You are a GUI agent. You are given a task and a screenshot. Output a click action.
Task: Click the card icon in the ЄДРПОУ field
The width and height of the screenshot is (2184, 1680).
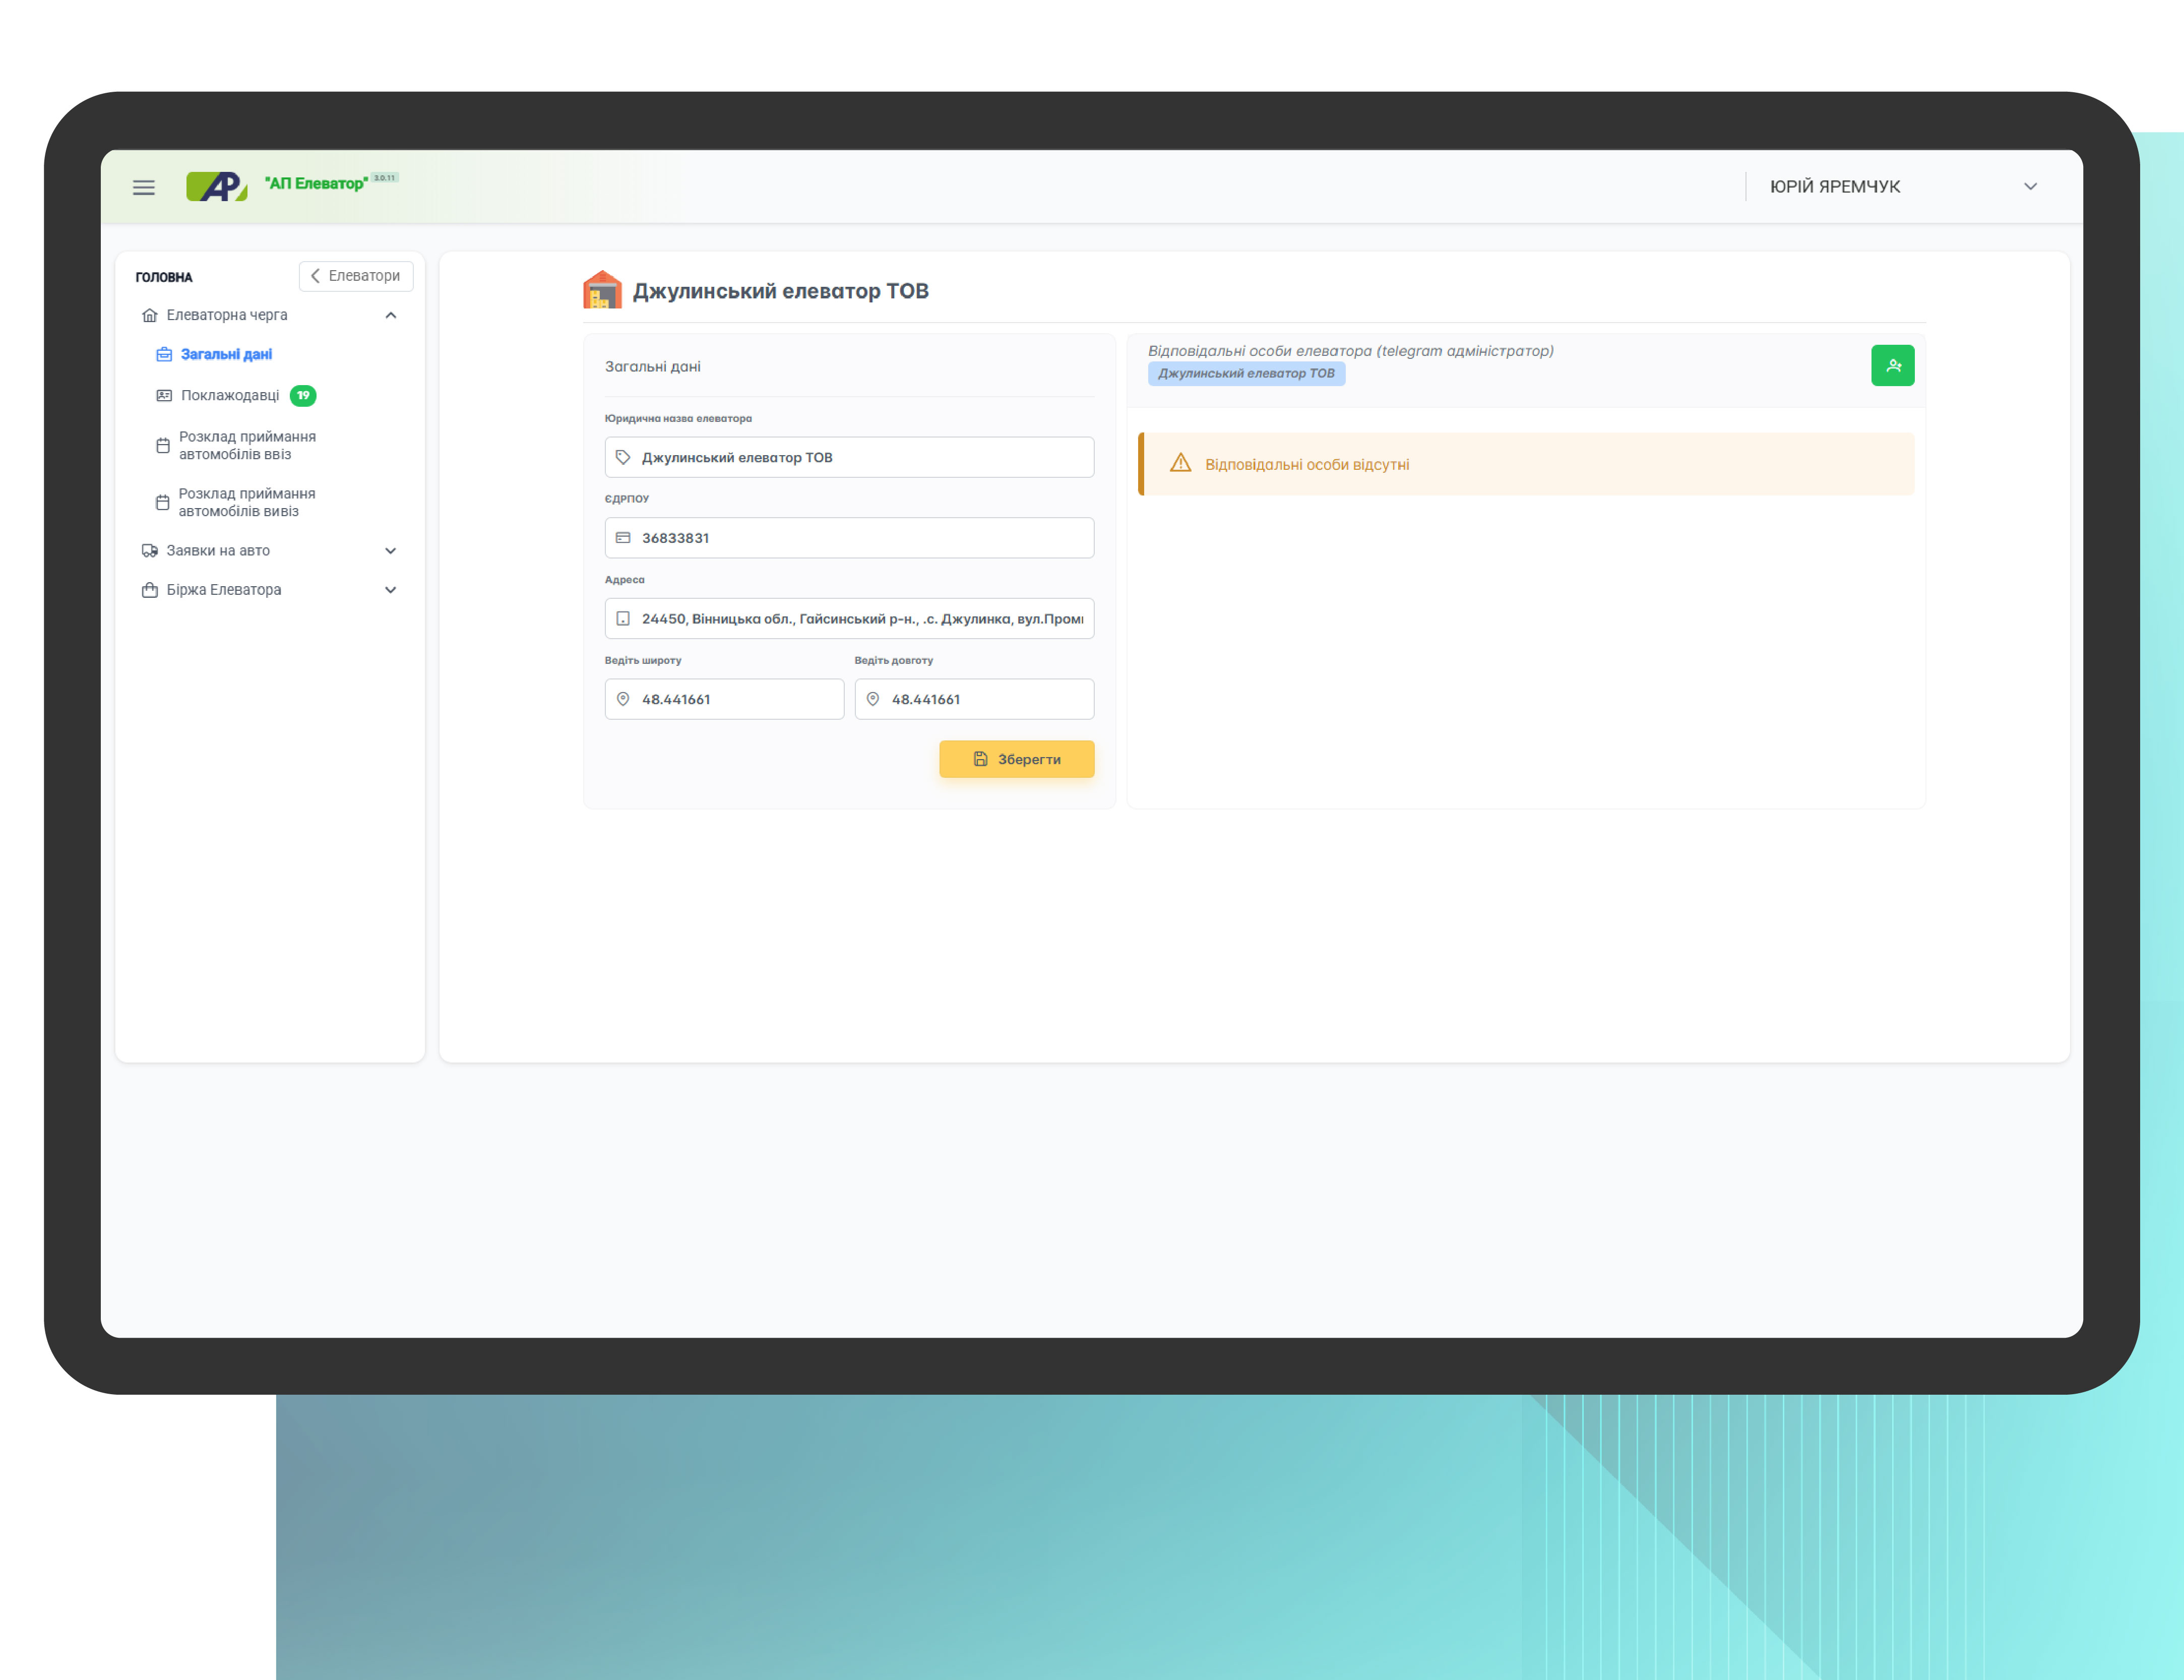point(623,538)
